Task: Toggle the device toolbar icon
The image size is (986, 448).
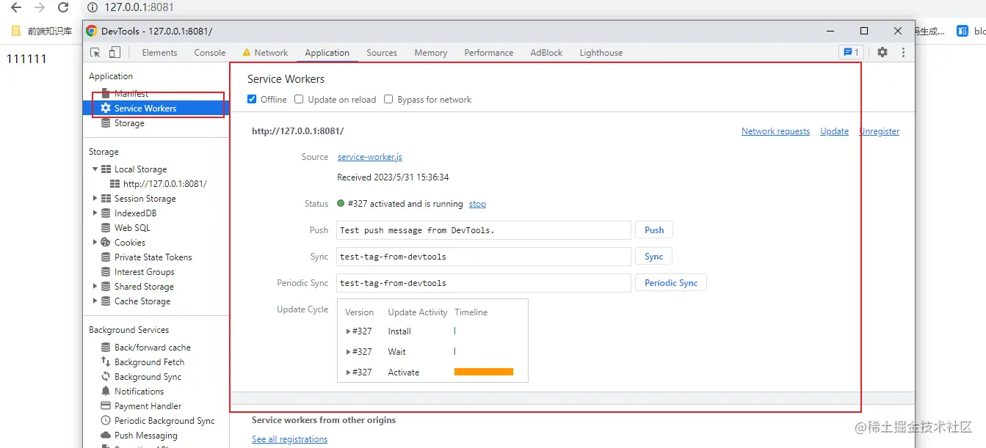Action: coord(115,52)
